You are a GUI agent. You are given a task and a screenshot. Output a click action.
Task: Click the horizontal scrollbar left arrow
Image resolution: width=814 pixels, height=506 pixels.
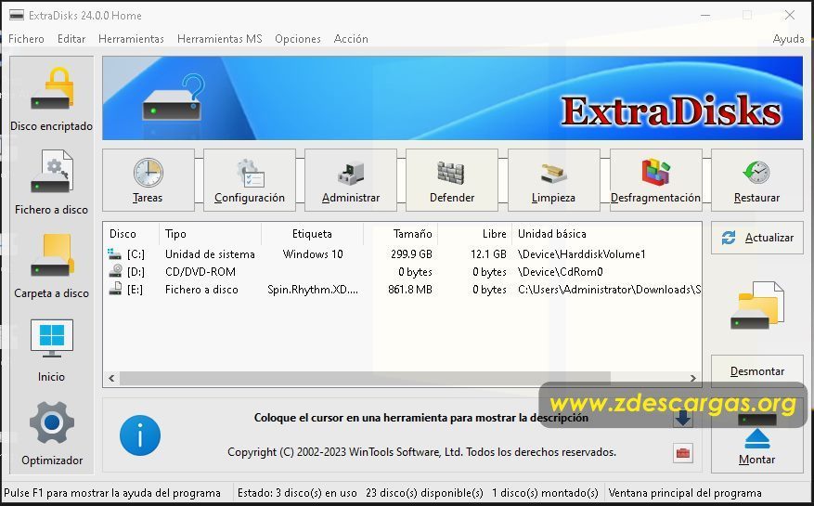[x=111, y=378]
